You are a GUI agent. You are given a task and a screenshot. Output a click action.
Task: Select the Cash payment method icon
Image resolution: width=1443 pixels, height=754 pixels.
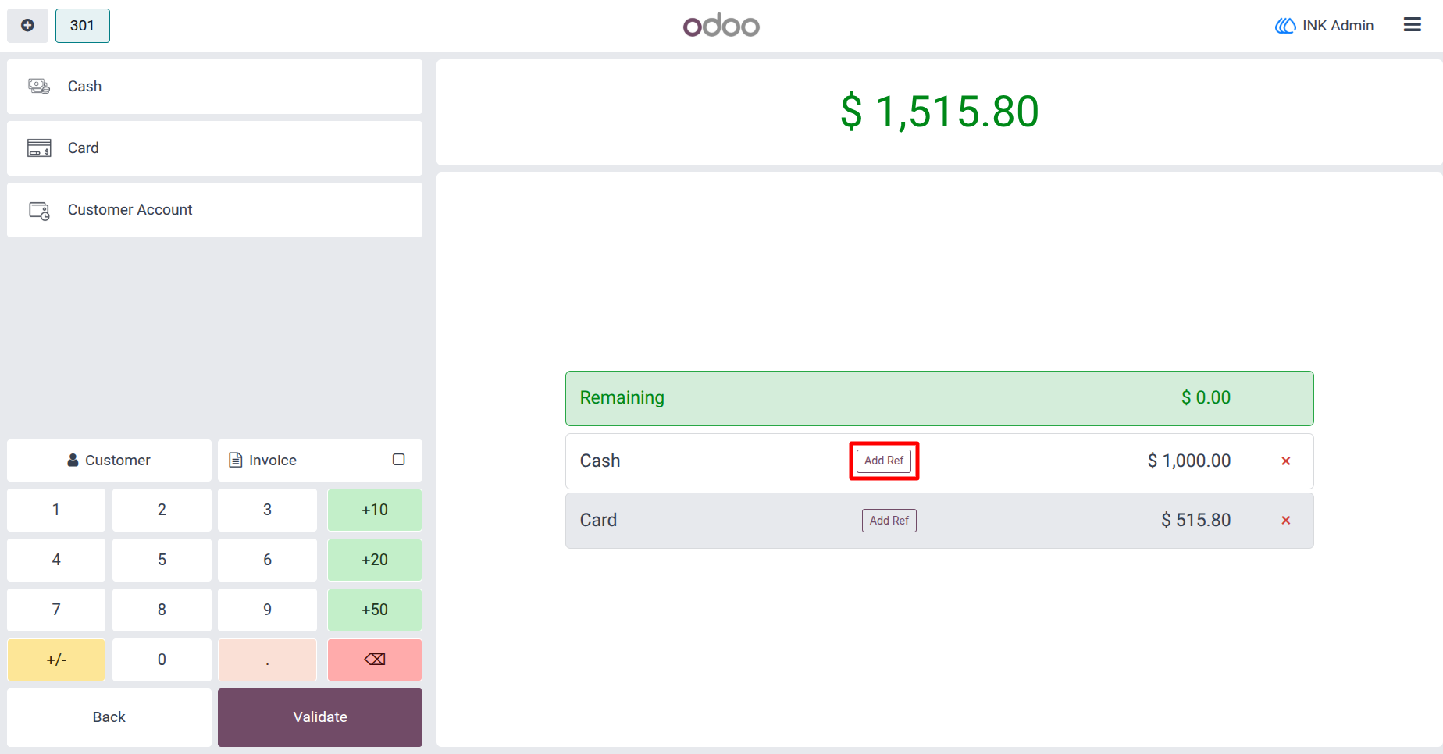pyautogui.click(x=39, y=86)
